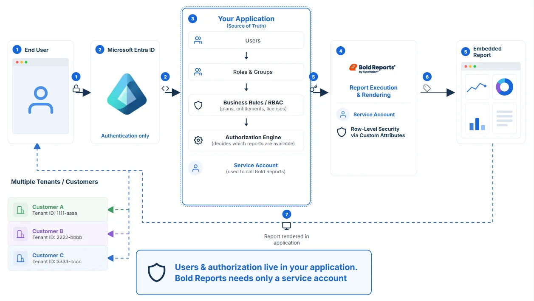This screenshot has width=534, height=301.
Task: Click "Multiple Tenants / Customers" heading
Action: click(54, 182)
